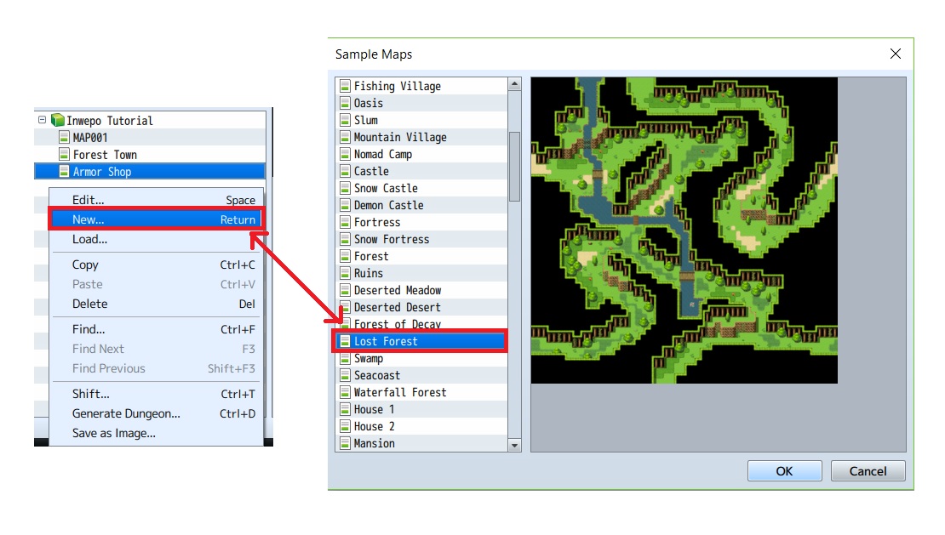Click the Swamp map icon

pyautogui.click(x=345, y=358)
